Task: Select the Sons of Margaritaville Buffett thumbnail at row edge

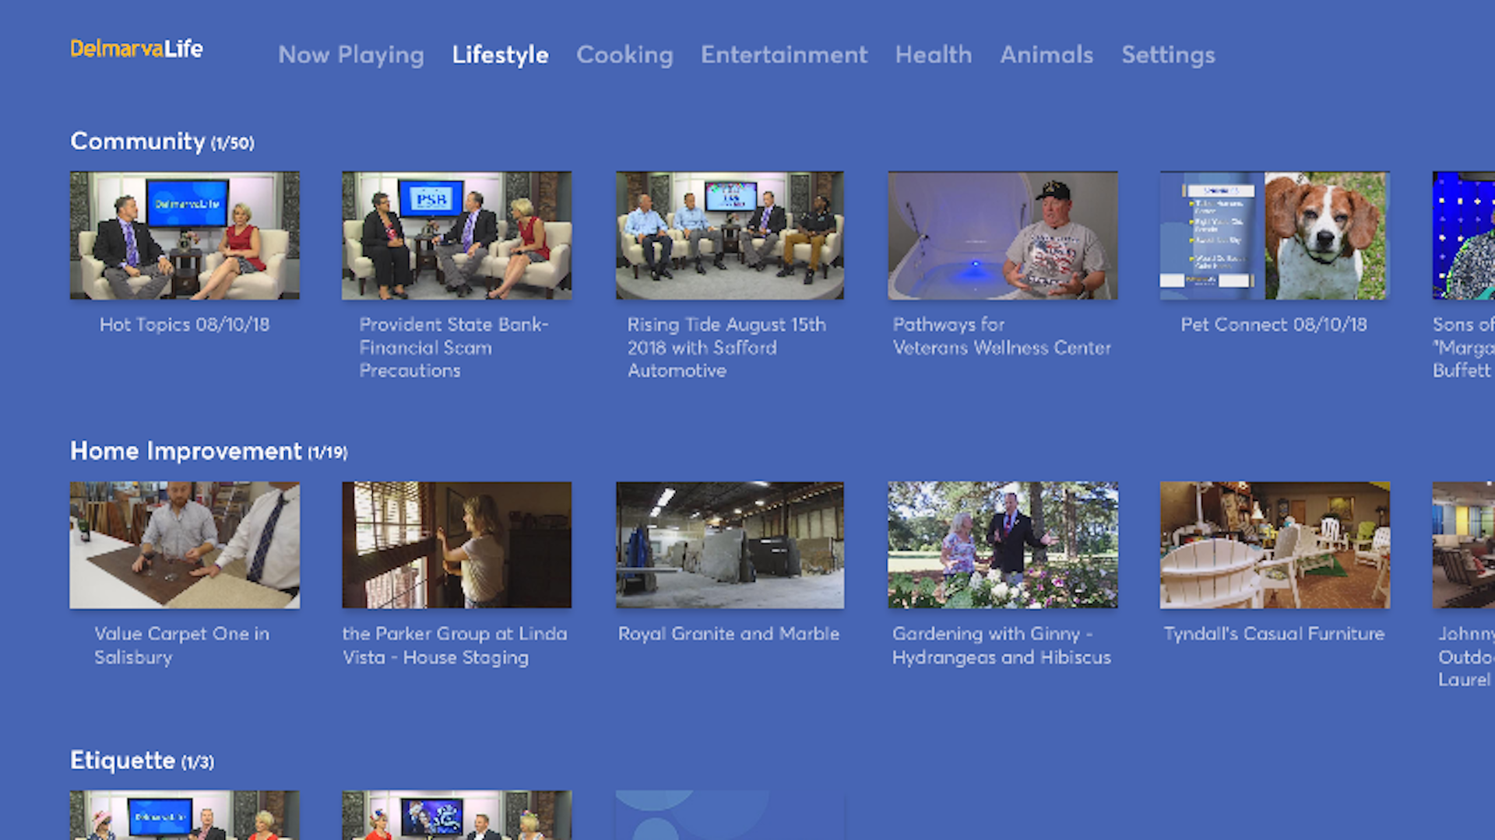Action: click(x=1464, y=236)
